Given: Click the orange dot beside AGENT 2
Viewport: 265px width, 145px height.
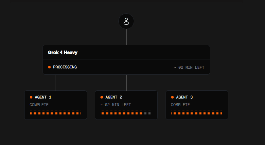Looking at the screenshot, I should pos(102,97).
